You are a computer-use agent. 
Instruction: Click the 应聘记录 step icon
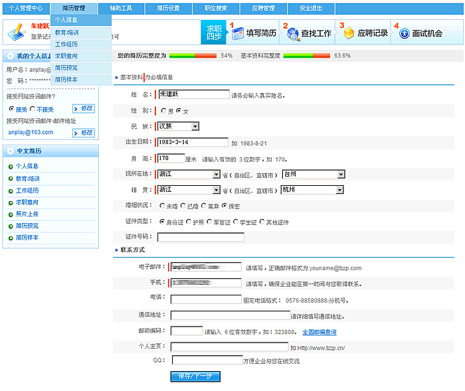pyautogui.click(x=349, y=33)
